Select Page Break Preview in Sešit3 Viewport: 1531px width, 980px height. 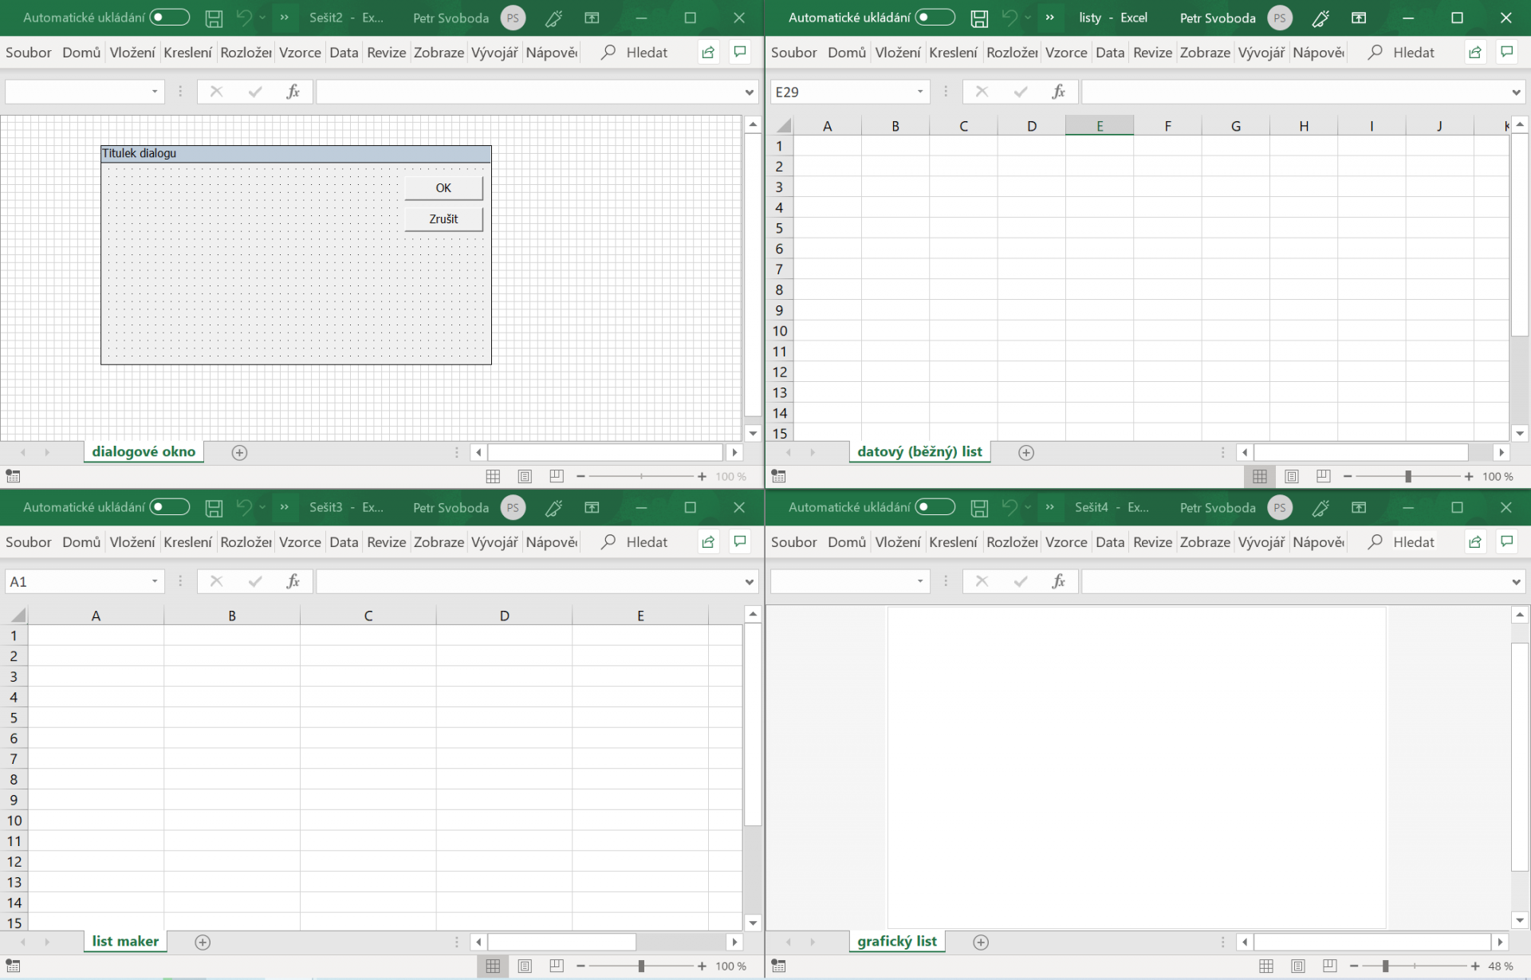pyautogui.click(x=557, y=966)
